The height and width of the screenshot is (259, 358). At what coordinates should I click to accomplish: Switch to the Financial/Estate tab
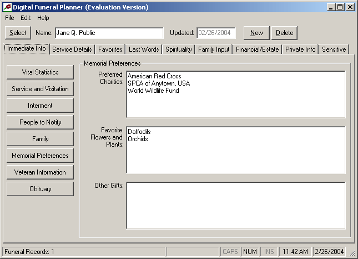[x=258, y=49]
